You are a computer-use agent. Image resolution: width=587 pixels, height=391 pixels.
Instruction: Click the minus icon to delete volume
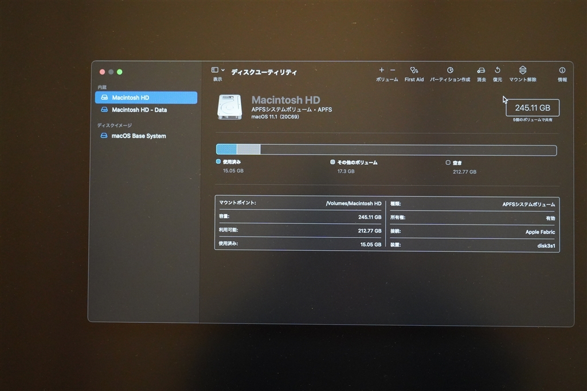[x=393, y=70]
